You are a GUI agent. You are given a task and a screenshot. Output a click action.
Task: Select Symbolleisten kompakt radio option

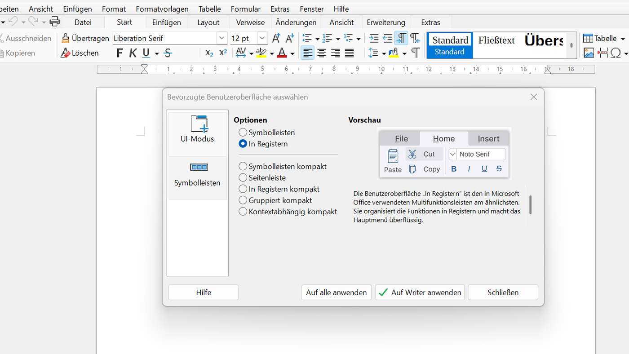(x=283, y=166)
